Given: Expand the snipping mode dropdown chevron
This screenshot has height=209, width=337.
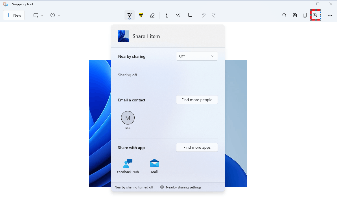Looking at the screenshot, I should (42, 15).
